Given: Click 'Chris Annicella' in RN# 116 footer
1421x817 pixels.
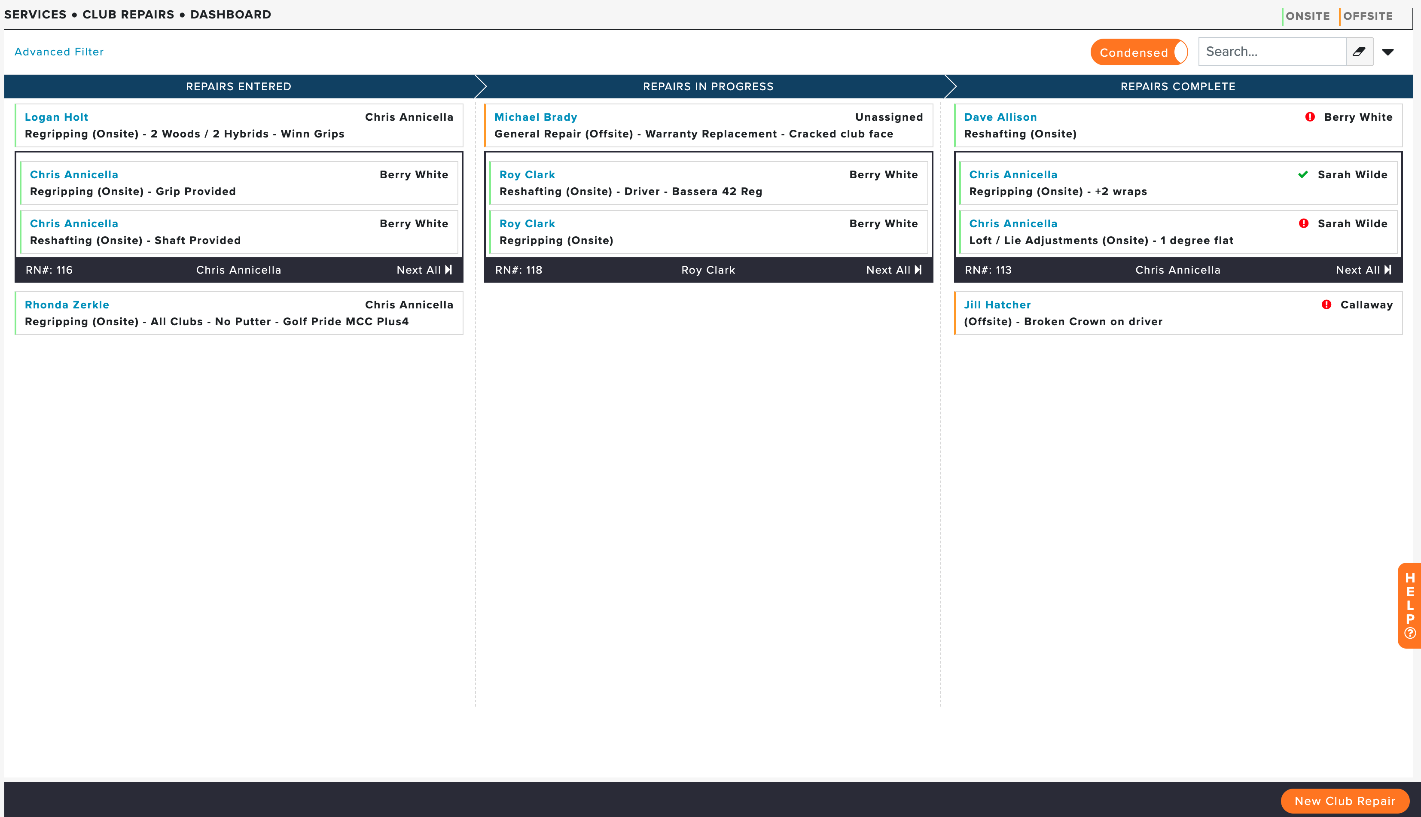Looking at the screenshot, I should coord(238,270).
